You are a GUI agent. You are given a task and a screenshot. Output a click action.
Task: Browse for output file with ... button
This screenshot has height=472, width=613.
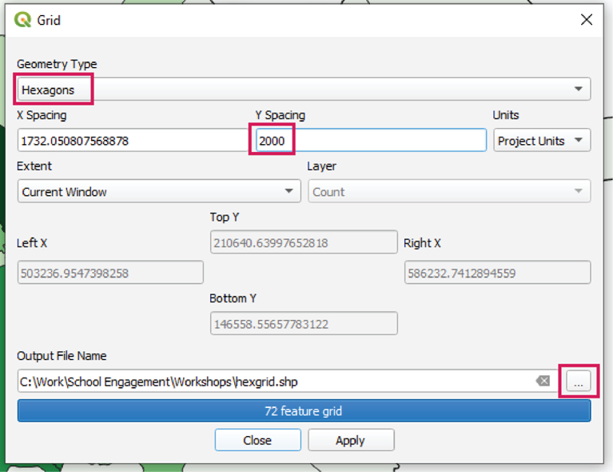point(578,382)
